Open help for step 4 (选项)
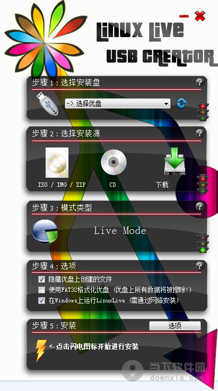 pos(199,266)
